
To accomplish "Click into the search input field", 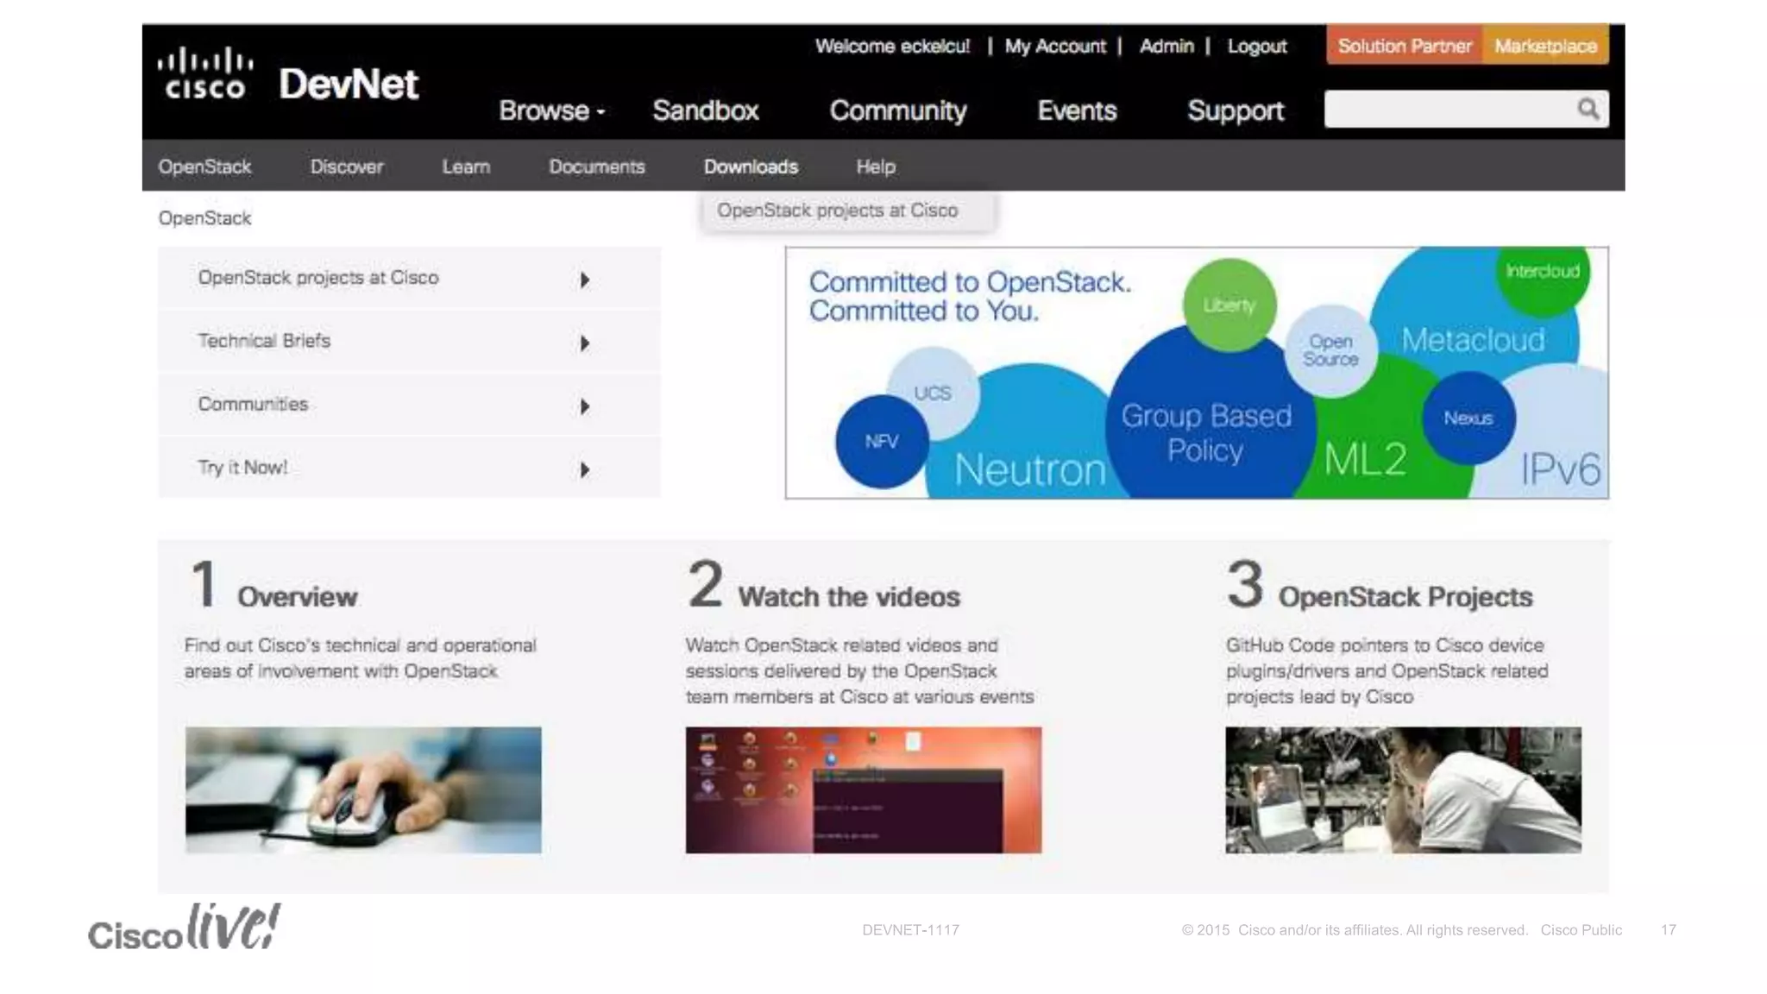I will (1449, 110).
